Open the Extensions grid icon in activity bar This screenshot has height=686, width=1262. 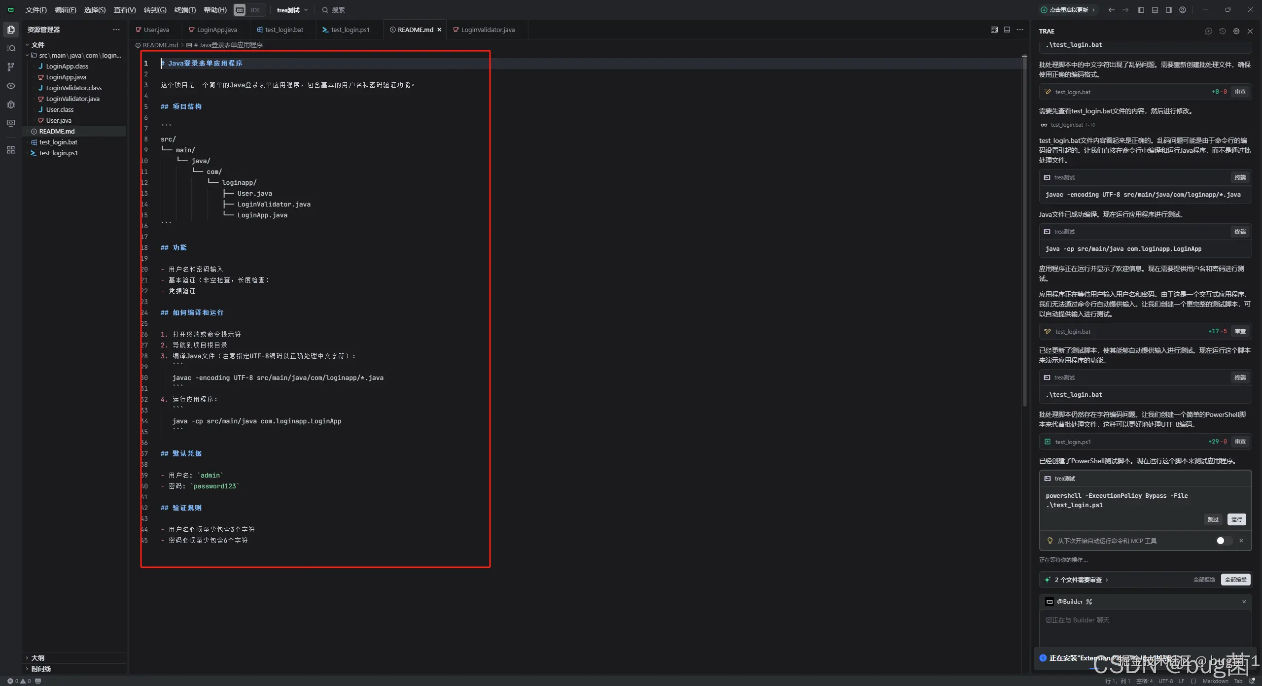[11, 150]
